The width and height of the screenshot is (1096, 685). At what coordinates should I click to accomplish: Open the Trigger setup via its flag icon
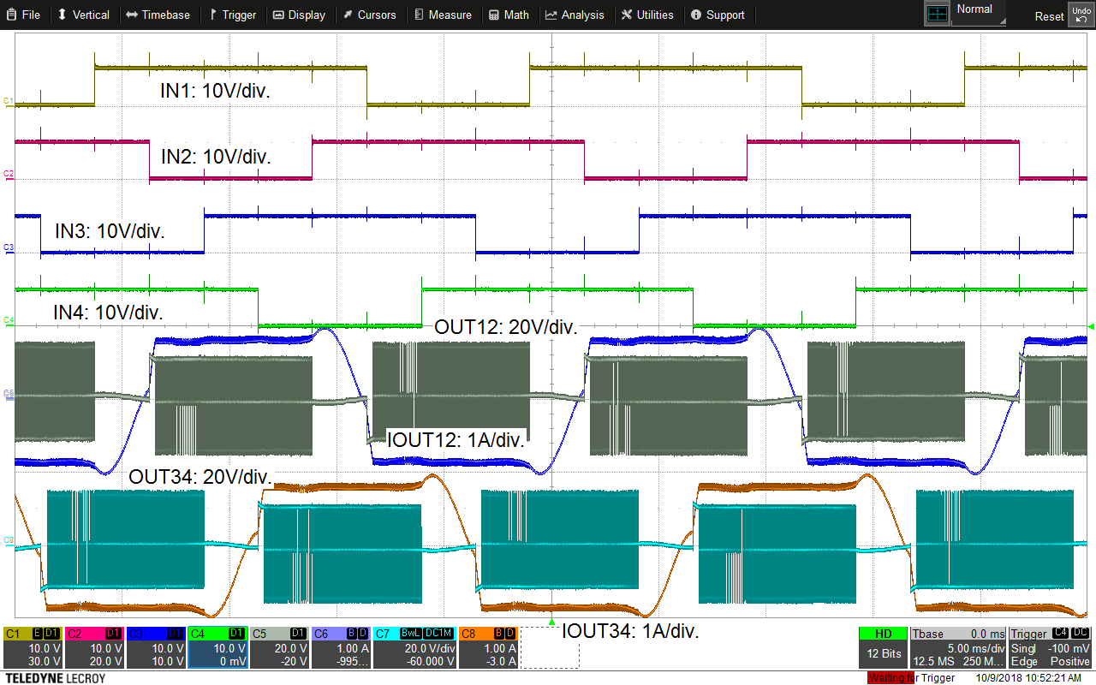pos(213,14)
